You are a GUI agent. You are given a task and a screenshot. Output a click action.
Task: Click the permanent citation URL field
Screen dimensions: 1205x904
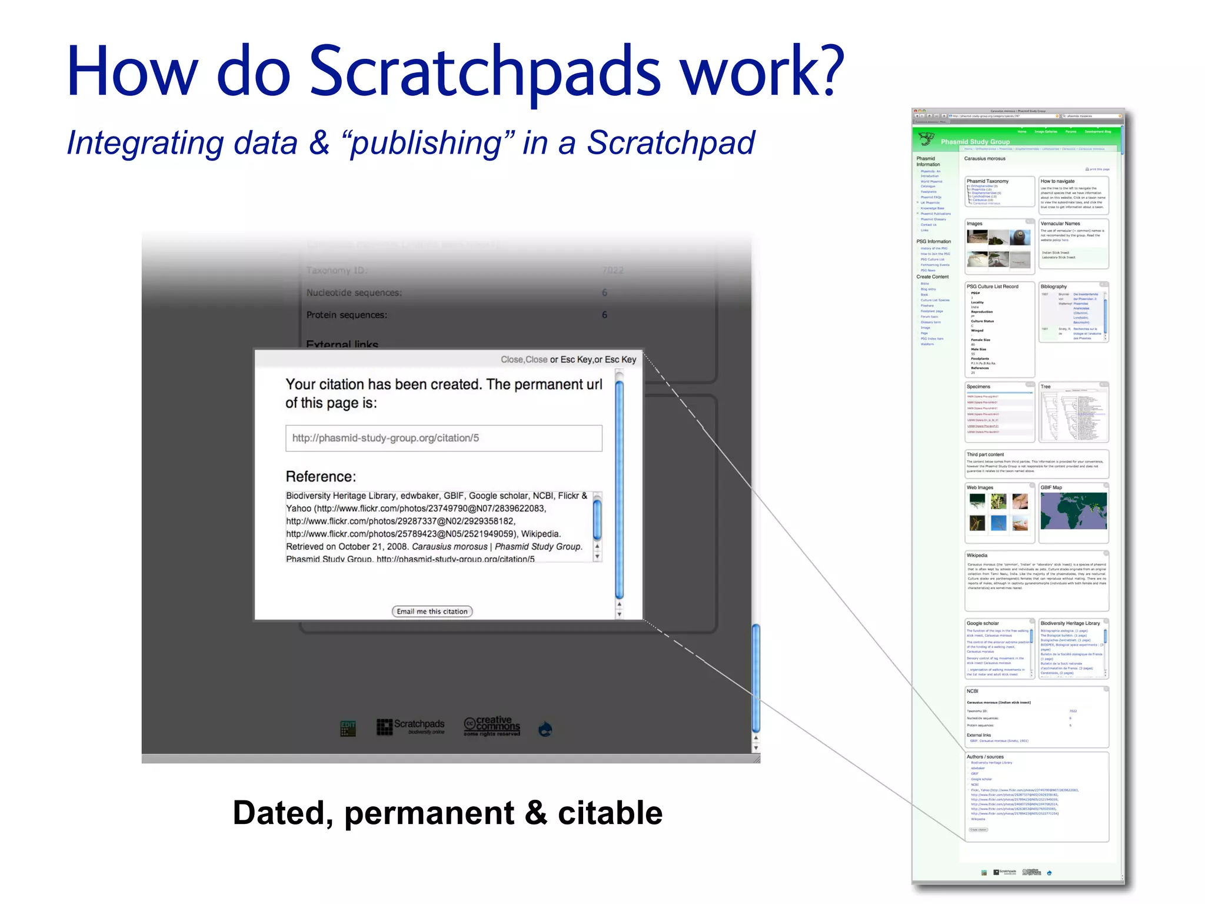(x=444, y=438)
